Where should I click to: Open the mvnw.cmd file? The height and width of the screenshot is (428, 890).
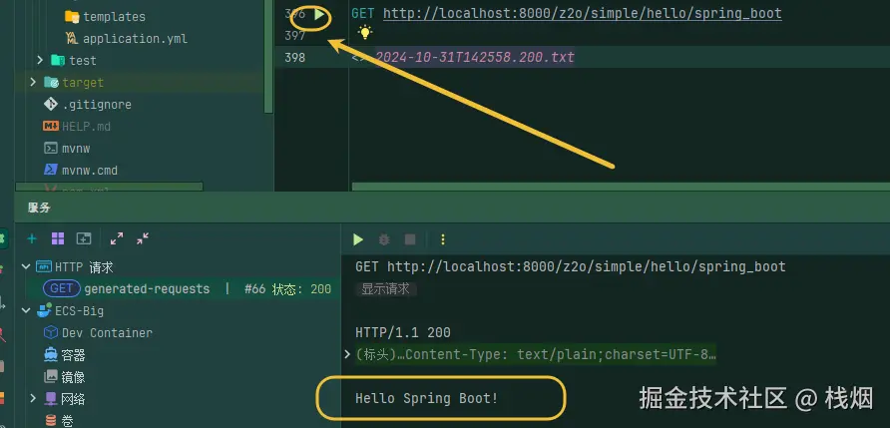click(x=90, y=171)
